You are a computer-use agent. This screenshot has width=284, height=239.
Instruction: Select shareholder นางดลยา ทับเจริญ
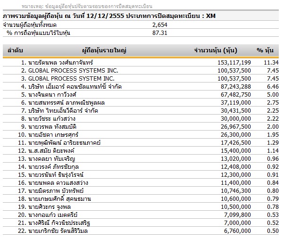(51, 159)
